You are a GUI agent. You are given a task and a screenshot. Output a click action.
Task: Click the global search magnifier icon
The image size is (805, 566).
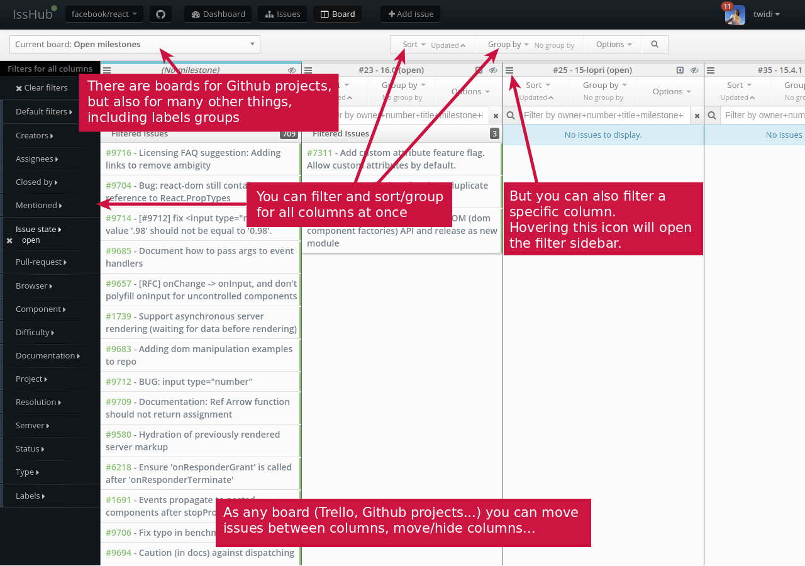click(x=655, y=45)
